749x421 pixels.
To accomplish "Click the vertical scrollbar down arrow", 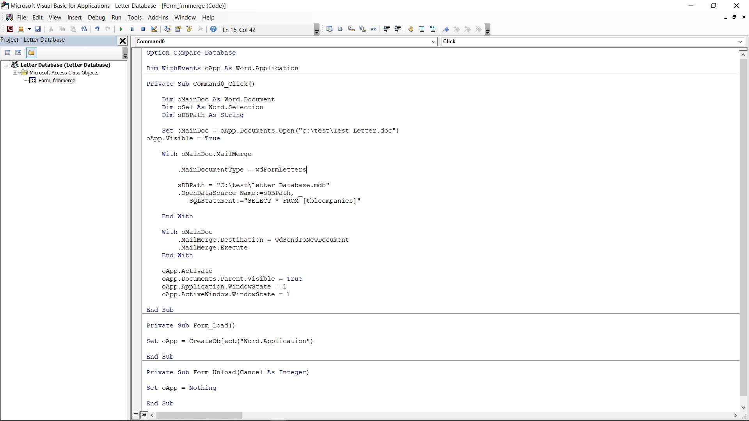I will click(x=743, y=408).
